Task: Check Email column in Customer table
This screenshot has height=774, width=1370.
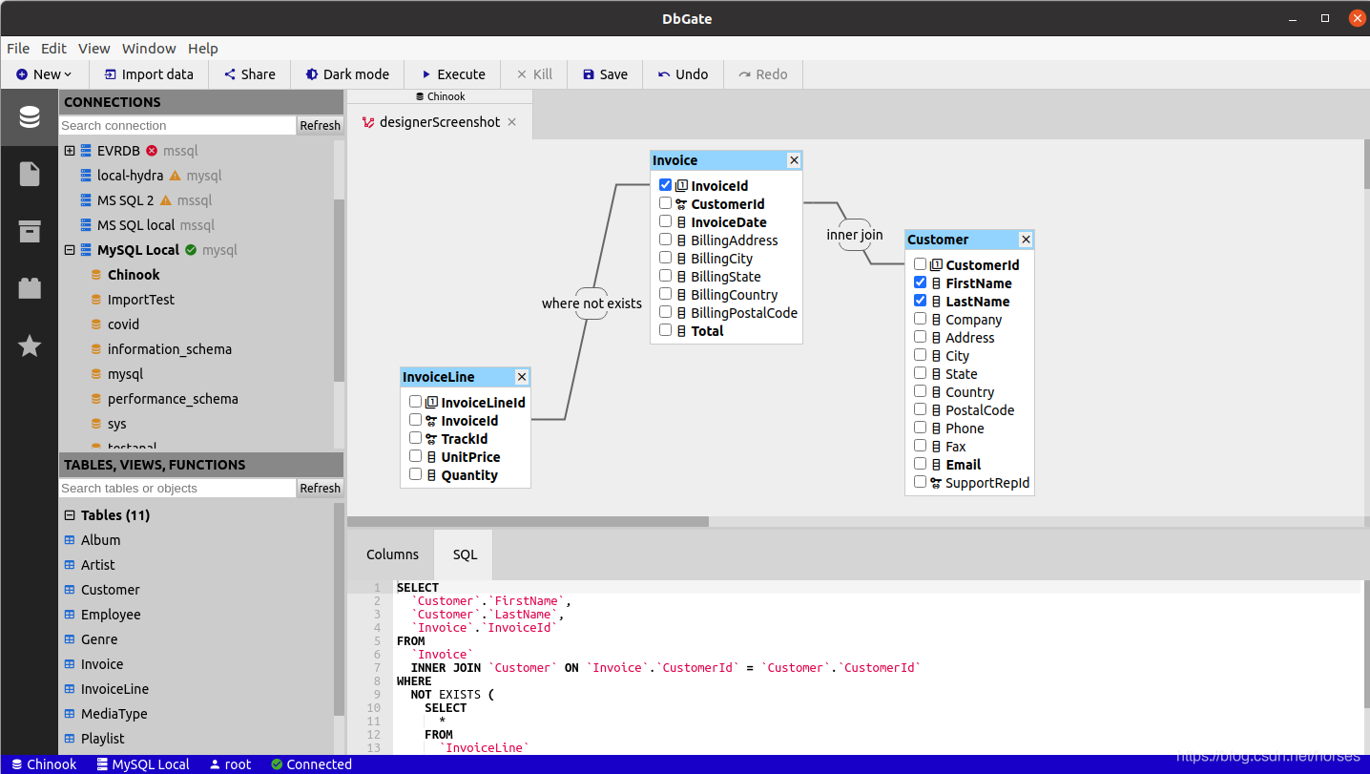Action: tap(920, 464)
